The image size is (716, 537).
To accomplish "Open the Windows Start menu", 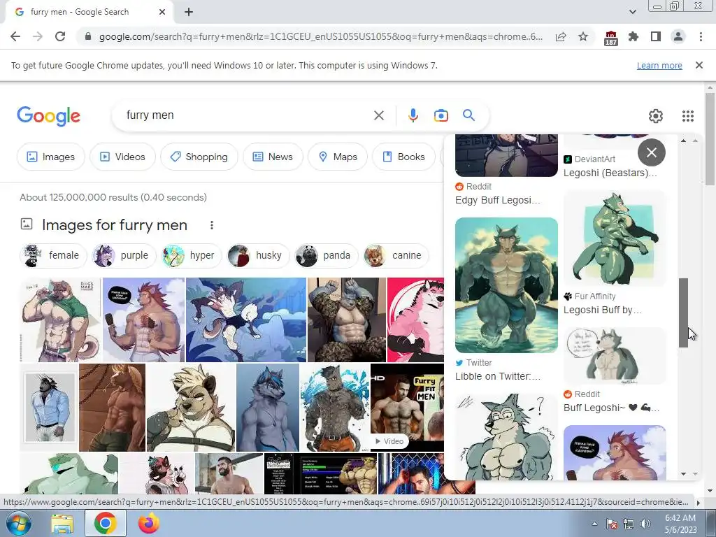I will 18,523.
